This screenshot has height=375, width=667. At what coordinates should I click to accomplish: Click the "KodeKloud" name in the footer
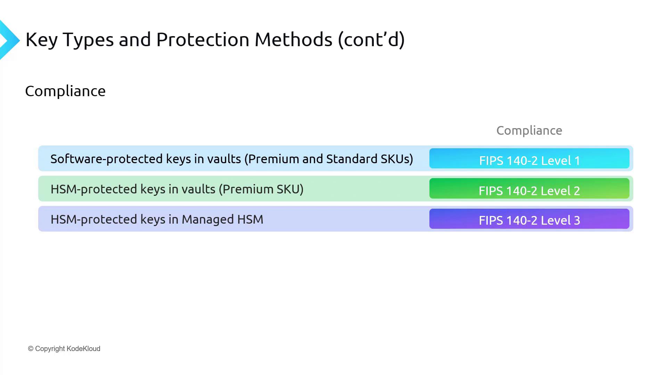coord(83,349)
